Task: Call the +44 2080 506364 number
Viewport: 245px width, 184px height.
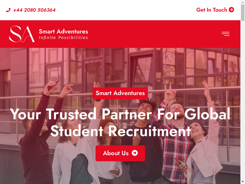Action: pos(34,10)
